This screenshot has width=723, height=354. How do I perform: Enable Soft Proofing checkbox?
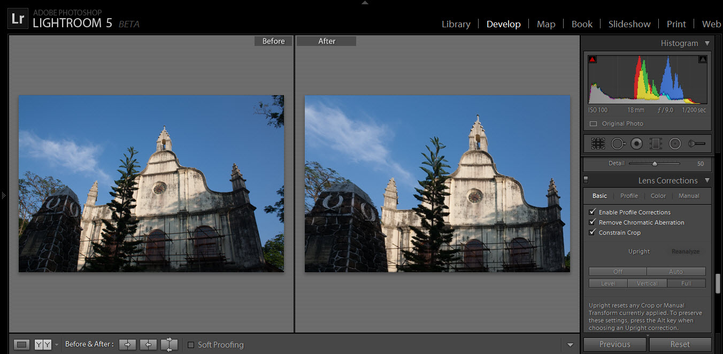pyautogui.click(x=191, y=345)
